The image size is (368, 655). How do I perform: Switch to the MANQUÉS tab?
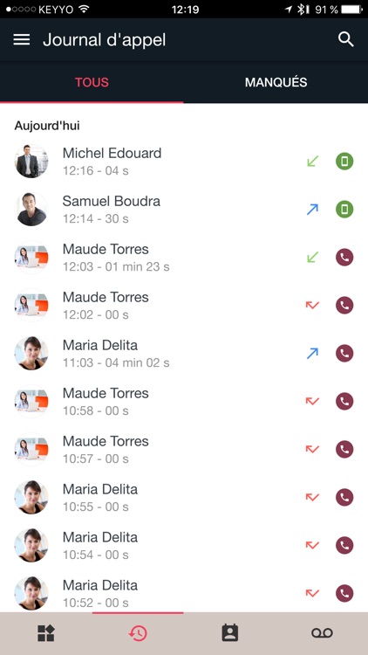(276, 82)
